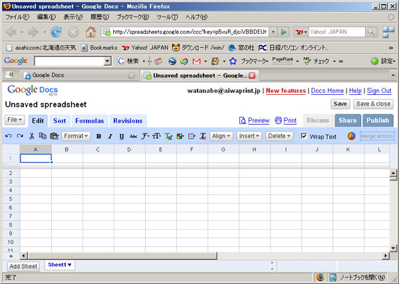Screen dimensions: 399x284
Task: Apply italic formatting with the I icon
Action: (110, 136)
